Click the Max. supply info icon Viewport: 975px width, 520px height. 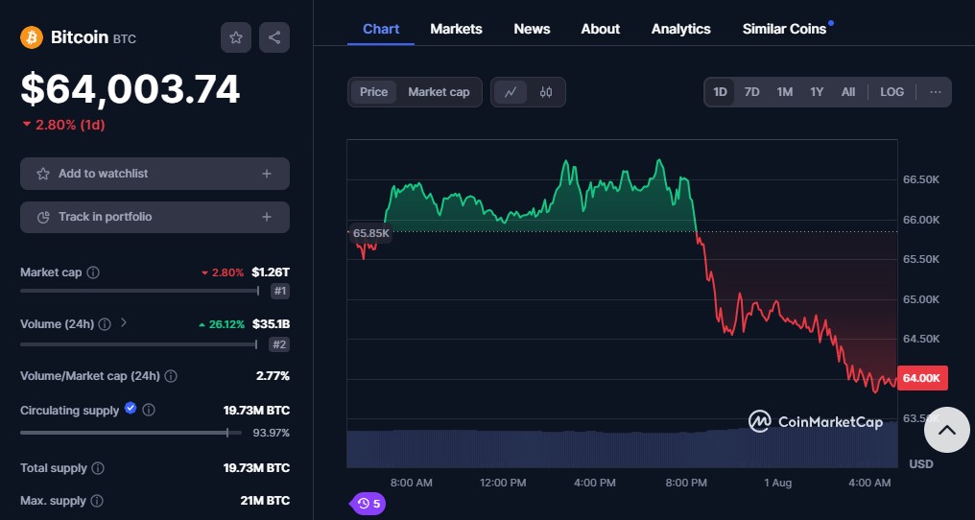[x=96, y=501]
